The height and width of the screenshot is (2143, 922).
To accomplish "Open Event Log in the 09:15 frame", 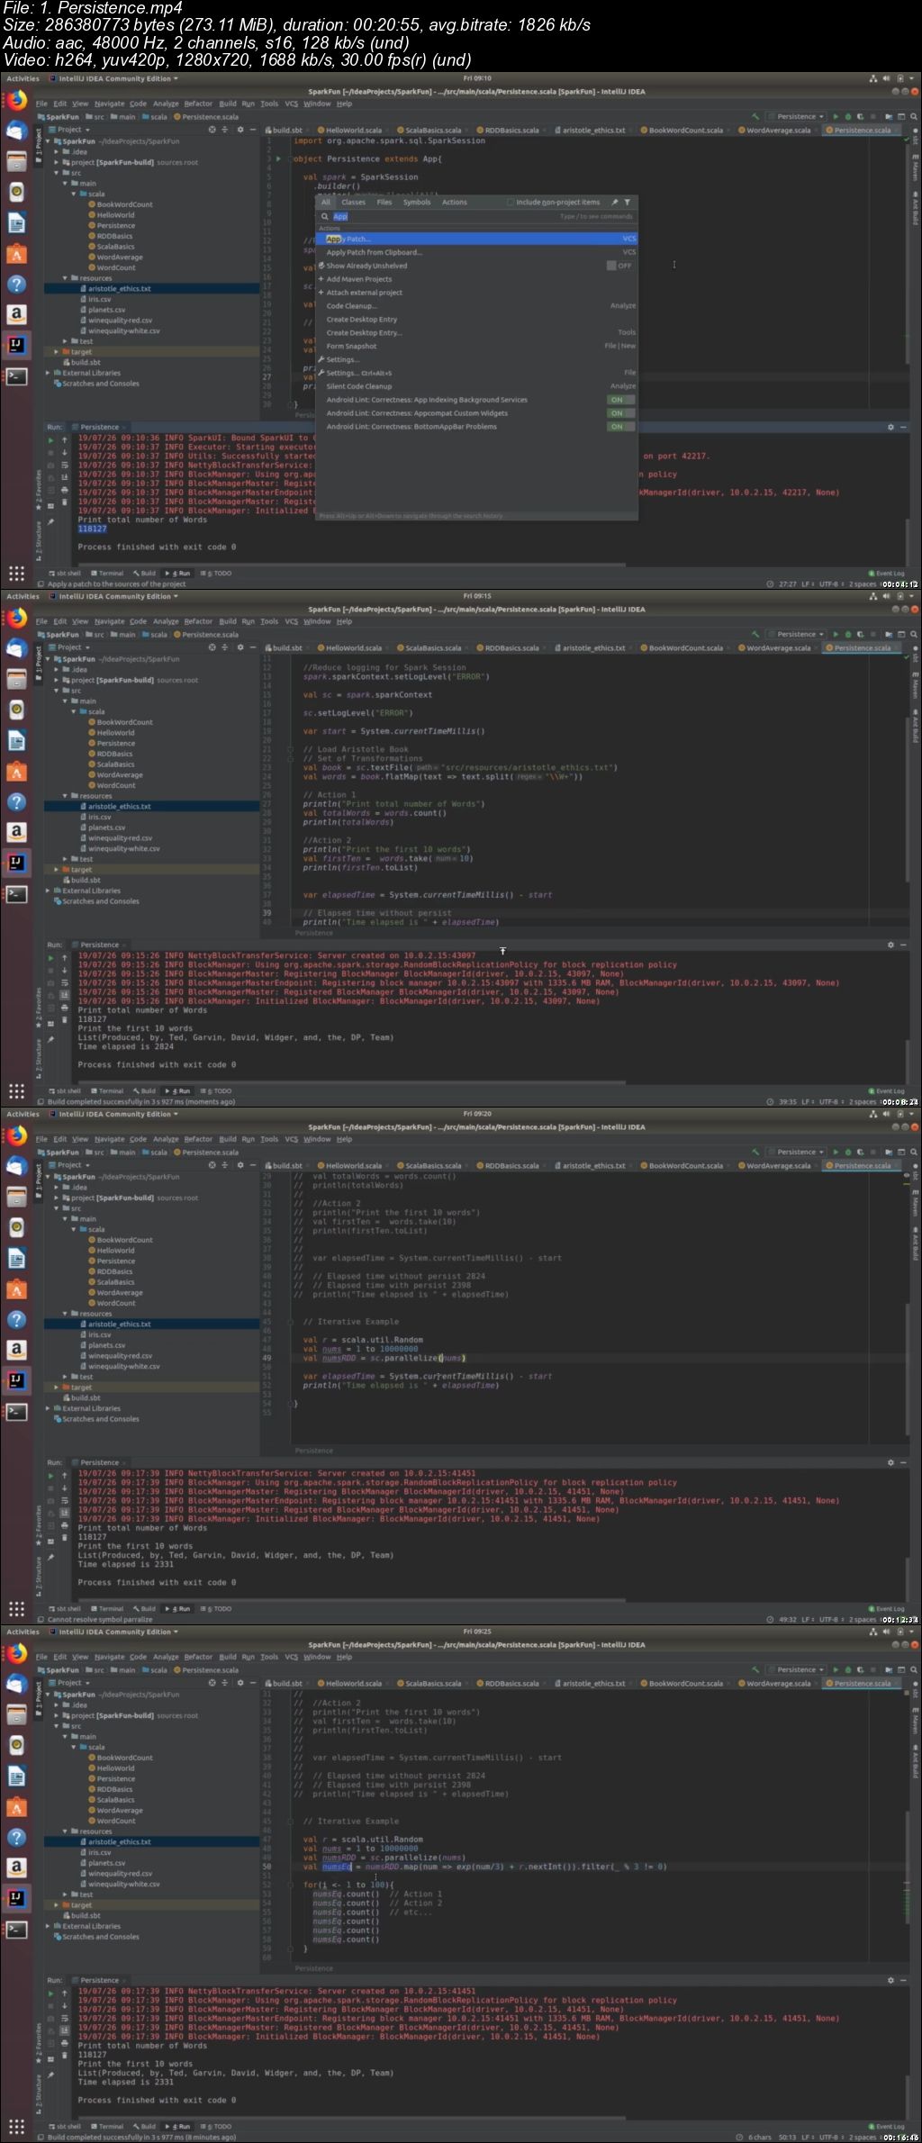I will click(886, 1091).
